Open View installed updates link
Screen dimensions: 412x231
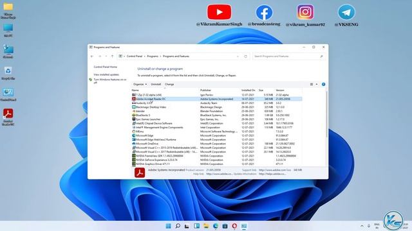click(106, 74)
